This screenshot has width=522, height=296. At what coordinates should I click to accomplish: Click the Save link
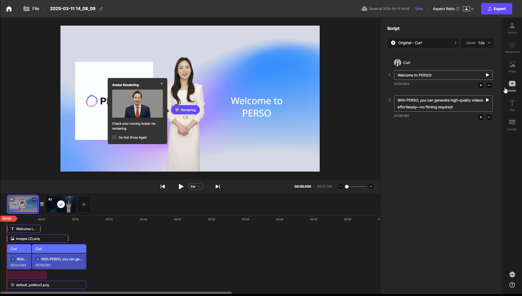[x=419, y=9]
